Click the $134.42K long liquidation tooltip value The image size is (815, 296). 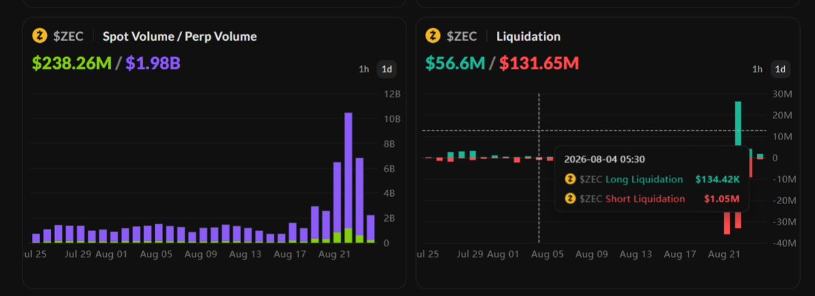(717, 180)
